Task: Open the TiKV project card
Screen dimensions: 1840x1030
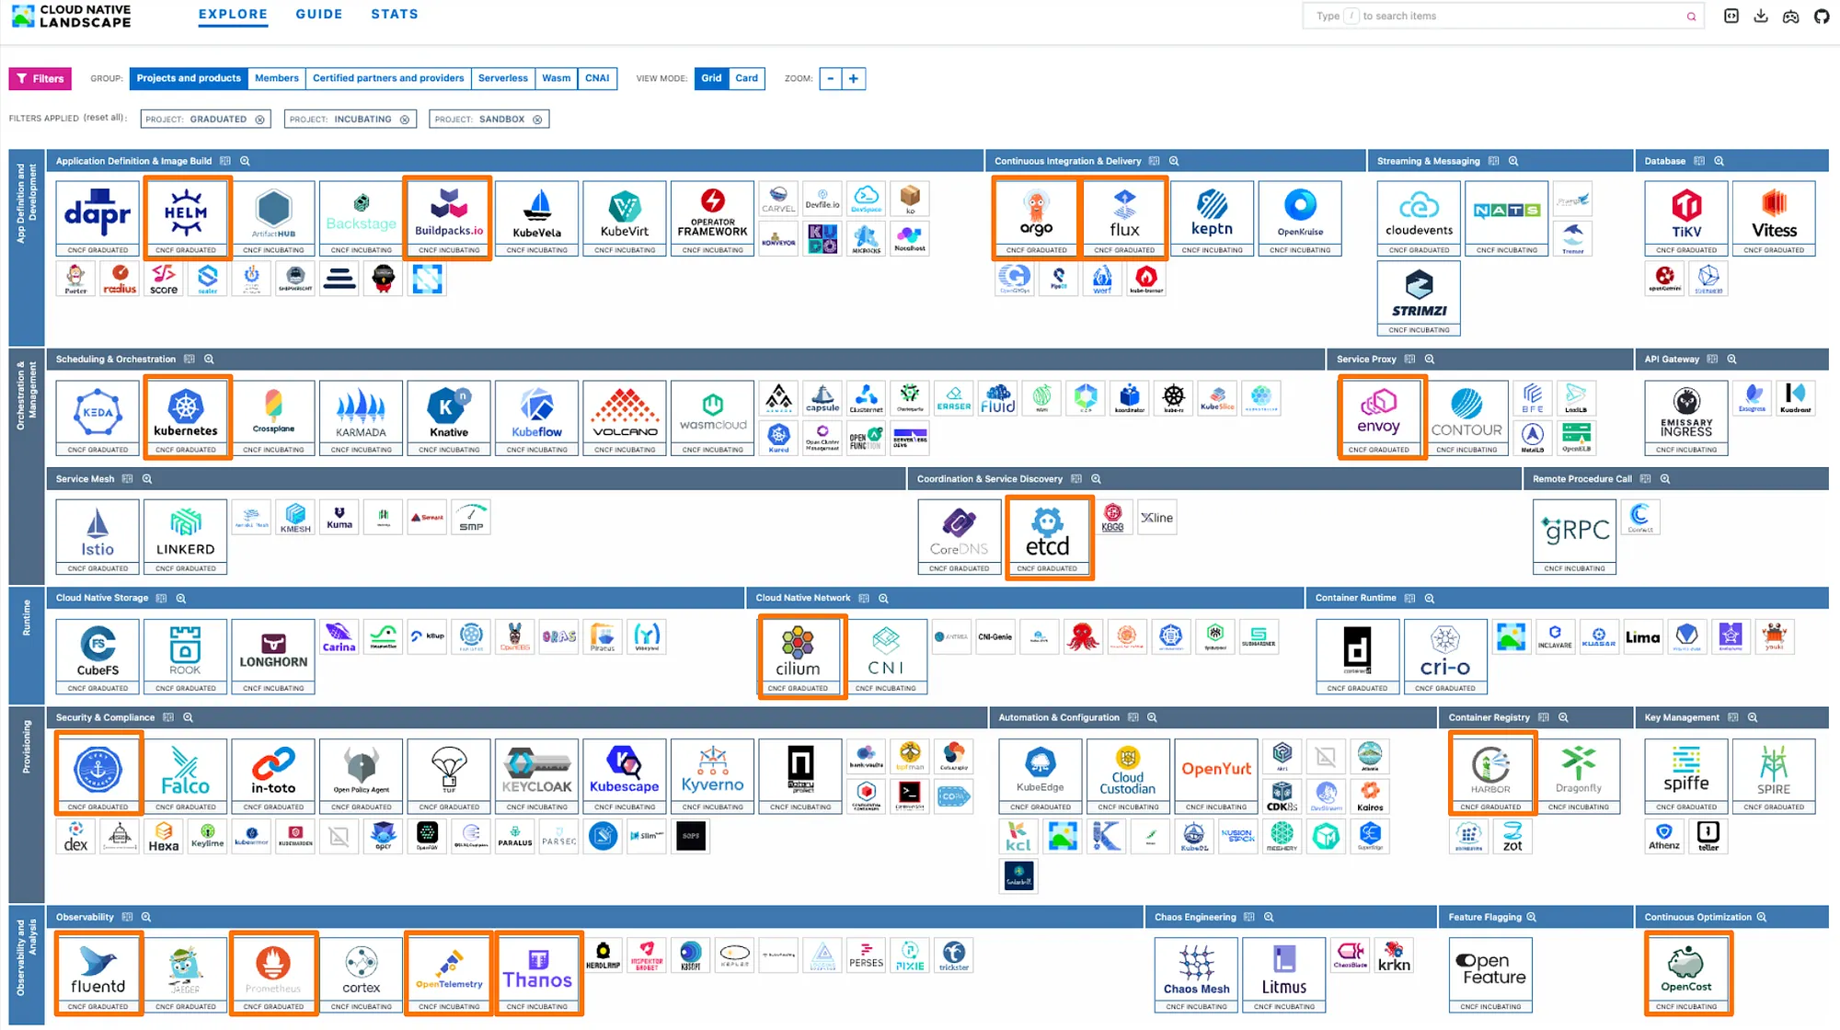Action: tap(1686, 218)
